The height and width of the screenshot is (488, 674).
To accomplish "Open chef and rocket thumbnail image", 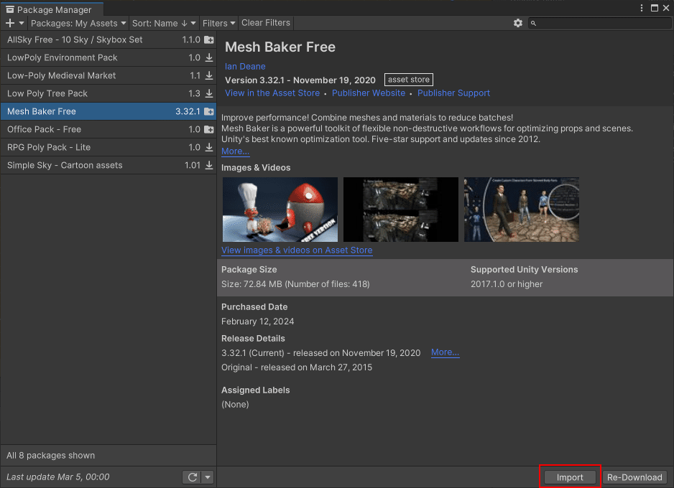I will 280,210.
